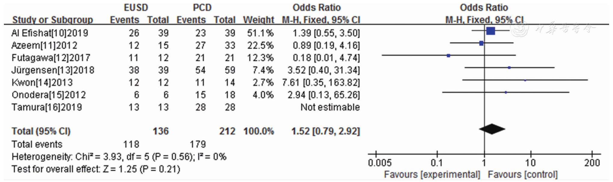Viewport: 613px width, 182px height.
Task: Click the 'Not estimable' text
Action: [x=330, y=107]
